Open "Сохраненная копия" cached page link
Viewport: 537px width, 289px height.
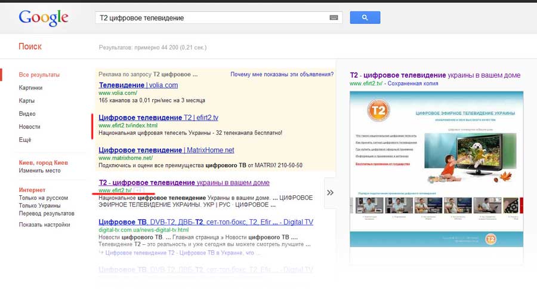[413, 84]
